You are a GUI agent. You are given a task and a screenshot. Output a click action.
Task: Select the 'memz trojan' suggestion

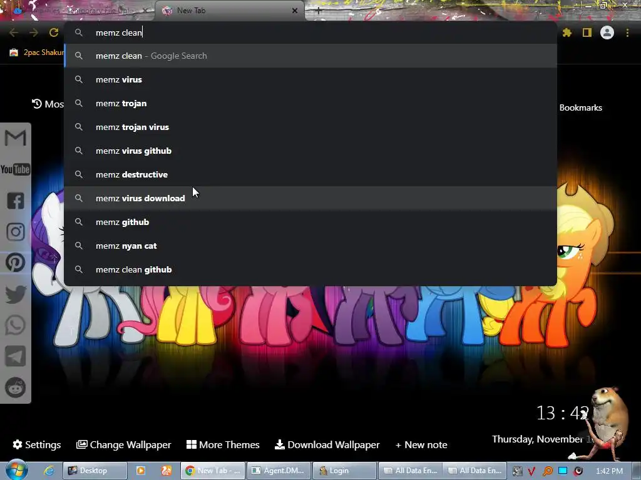[310, 103]
